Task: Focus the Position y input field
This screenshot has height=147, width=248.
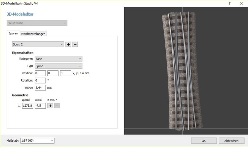Action: [53, 73]
